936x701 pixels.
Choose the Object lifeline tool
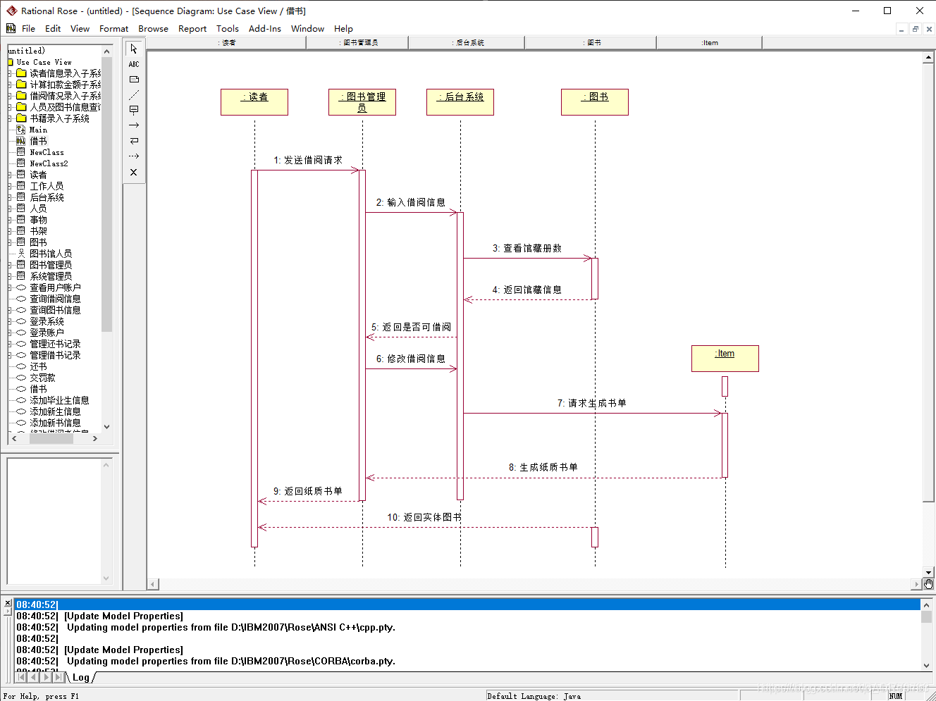[x=134, y=110]
